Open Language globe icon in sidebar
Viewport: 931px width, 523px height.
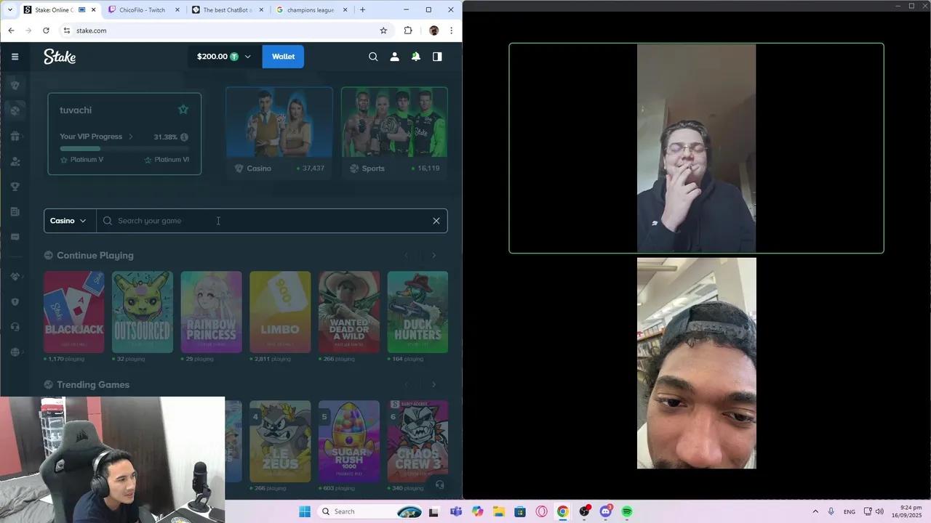point(15,352)
